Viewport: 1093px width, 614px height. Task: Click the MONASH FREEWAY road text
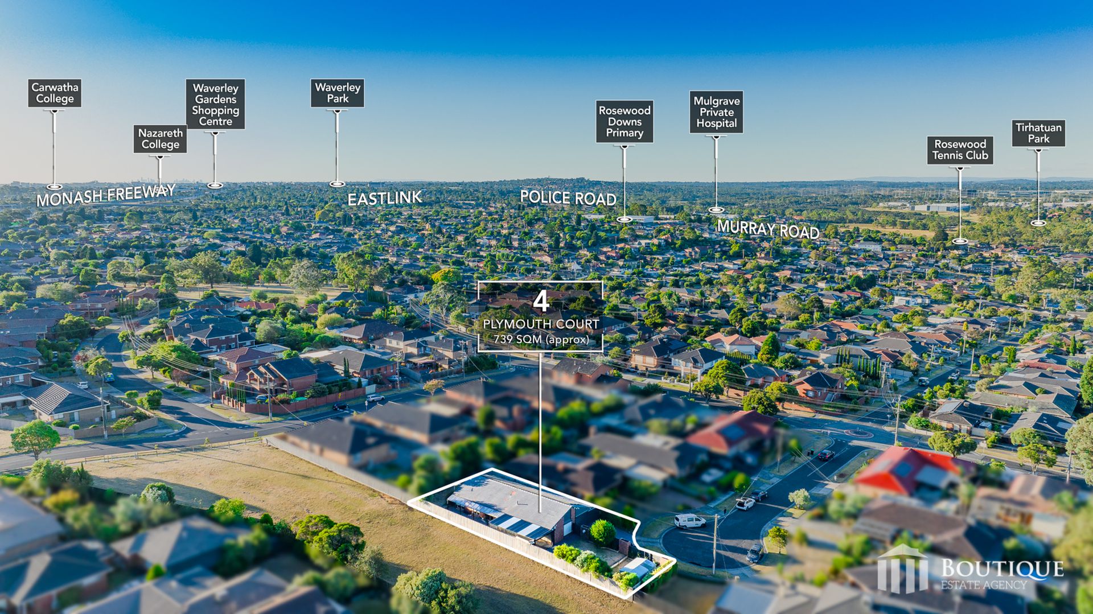click(x=106, y=195)
